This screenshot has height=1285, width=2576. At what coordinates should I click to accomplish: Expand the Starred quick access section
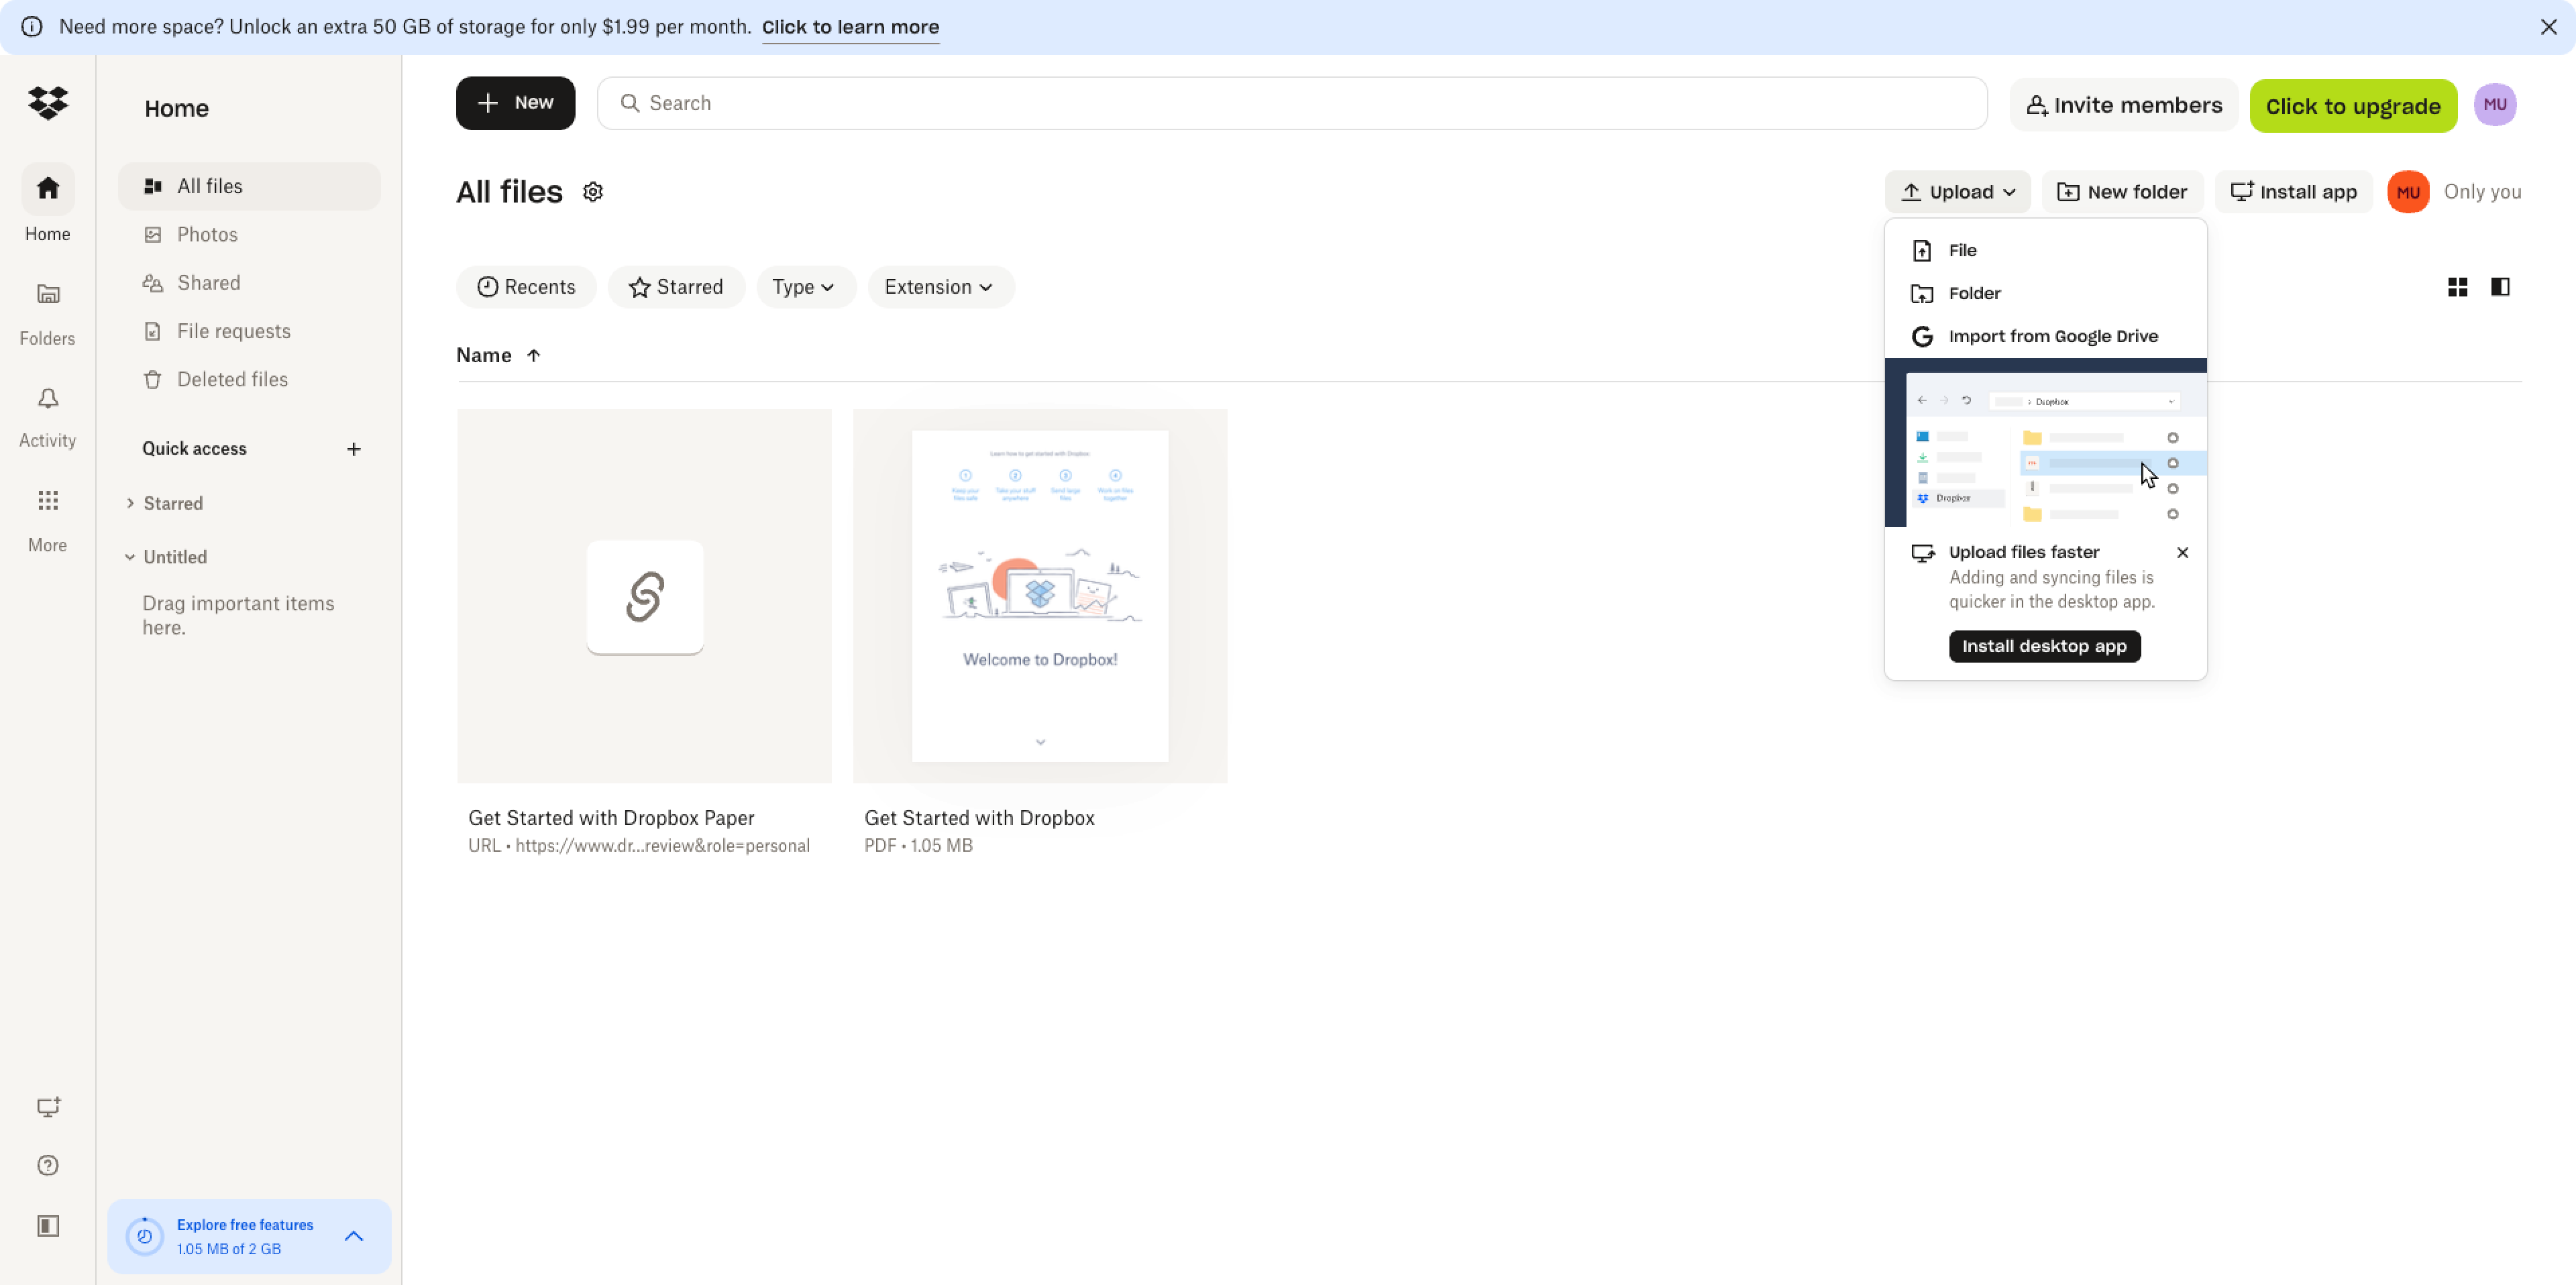pos(130,503)
